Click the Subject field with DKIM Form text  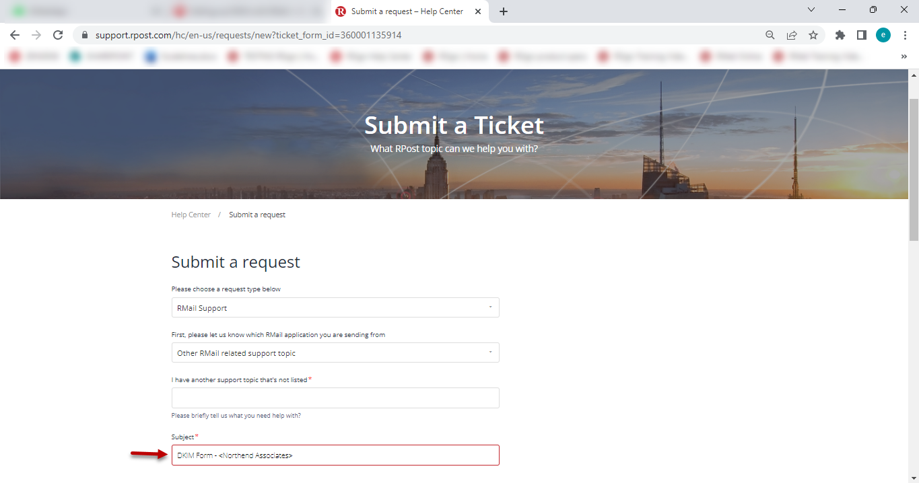[335, 455]
